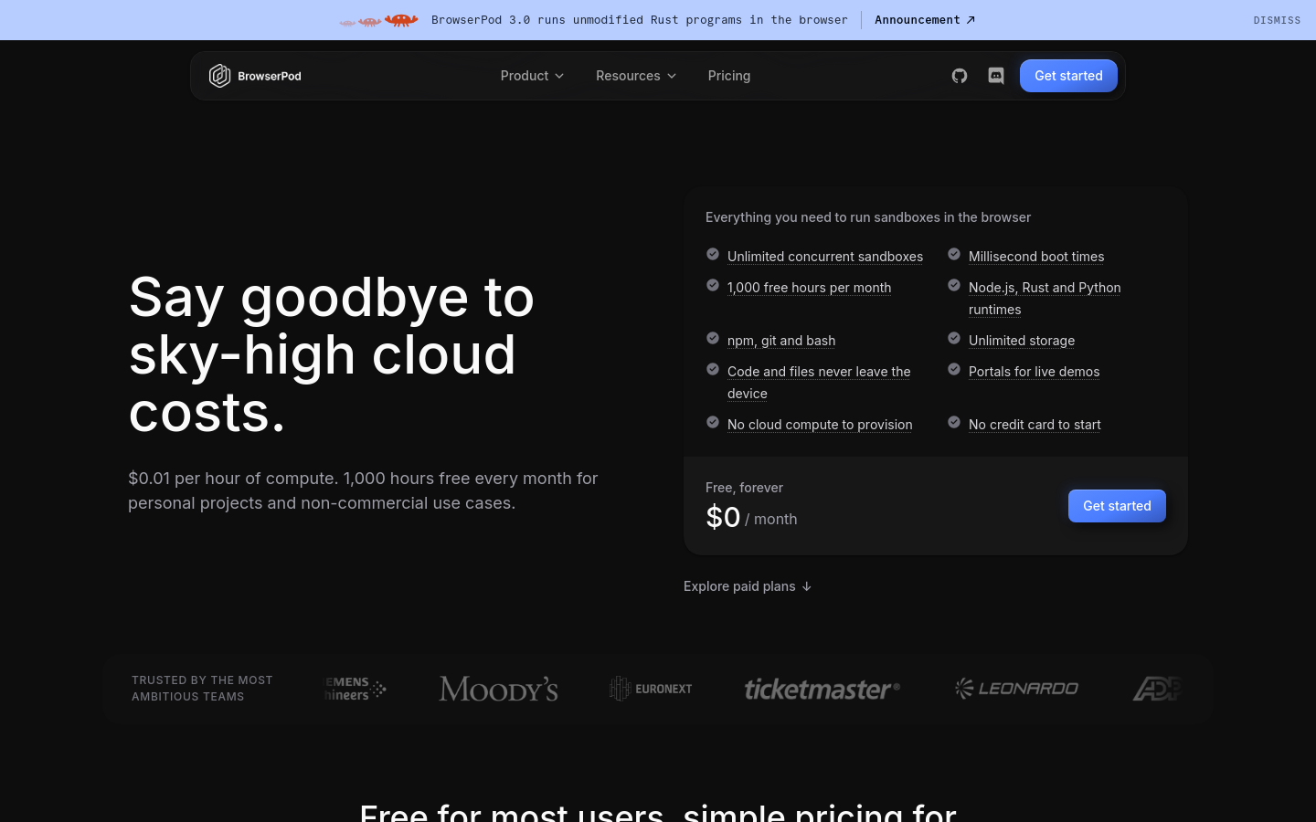Click the "$0.01 per hour of compute" paragraph
The image size is (1316, 822).
click(x=363, y=490)
